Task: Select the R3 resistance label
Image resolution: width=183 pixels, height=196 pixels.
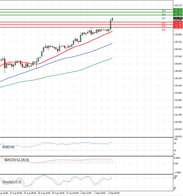Action: [x=164, y=11]
